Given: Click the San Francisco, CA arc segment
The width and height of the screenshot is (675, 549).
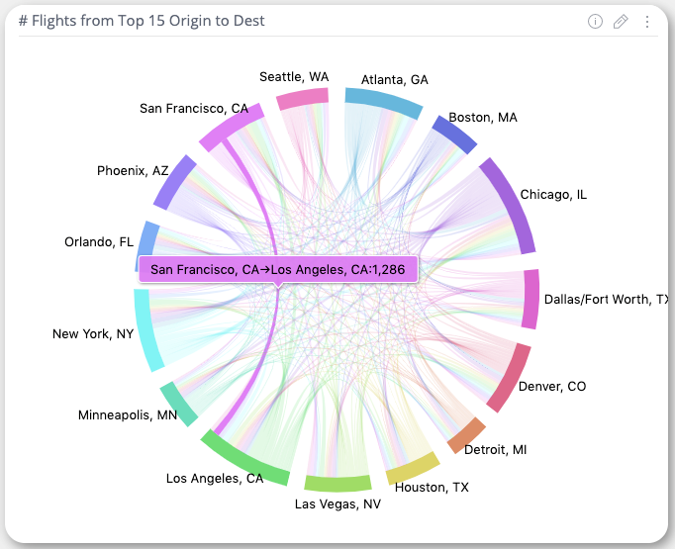Looking at the screenshot, I should [x=232, y=128].
